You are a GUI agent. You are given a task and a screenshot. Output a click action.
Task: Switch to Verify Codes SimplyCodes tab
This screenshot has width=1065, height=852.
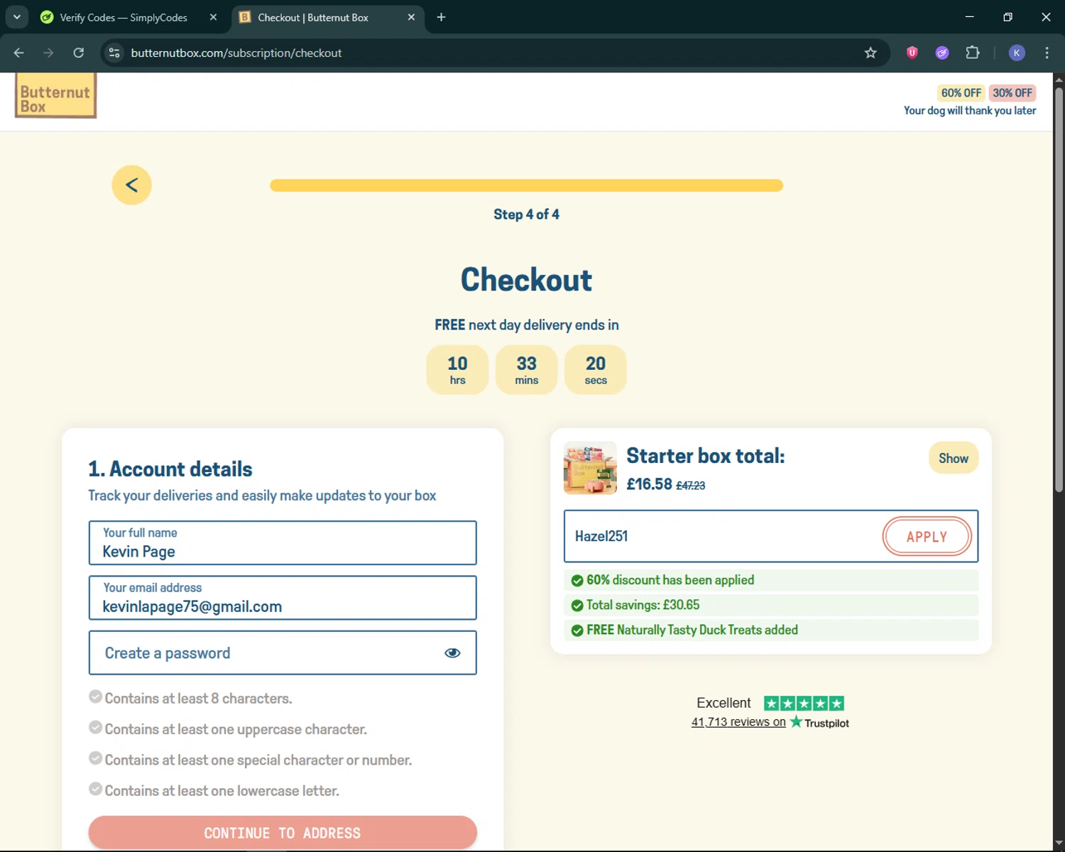point(123,17)
